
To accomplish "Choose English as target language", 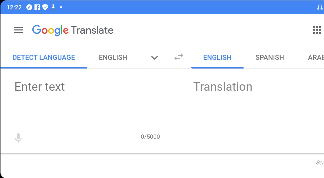I will pyautogui.click(x=217, y=57).
